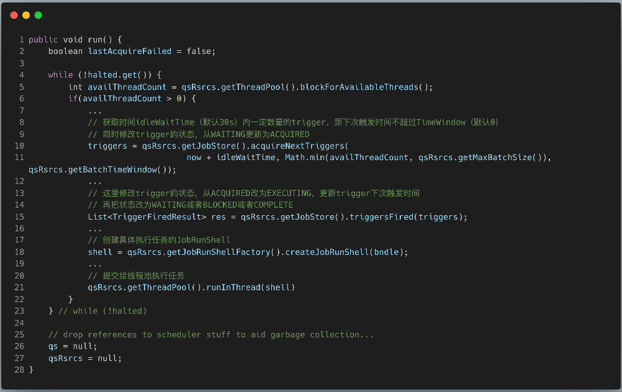
Task: Click the yellow minimize dot
Action: (26, 15)
